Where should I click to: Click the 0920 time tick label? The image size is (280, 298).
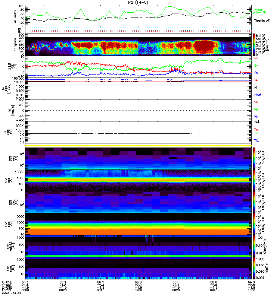176,290
